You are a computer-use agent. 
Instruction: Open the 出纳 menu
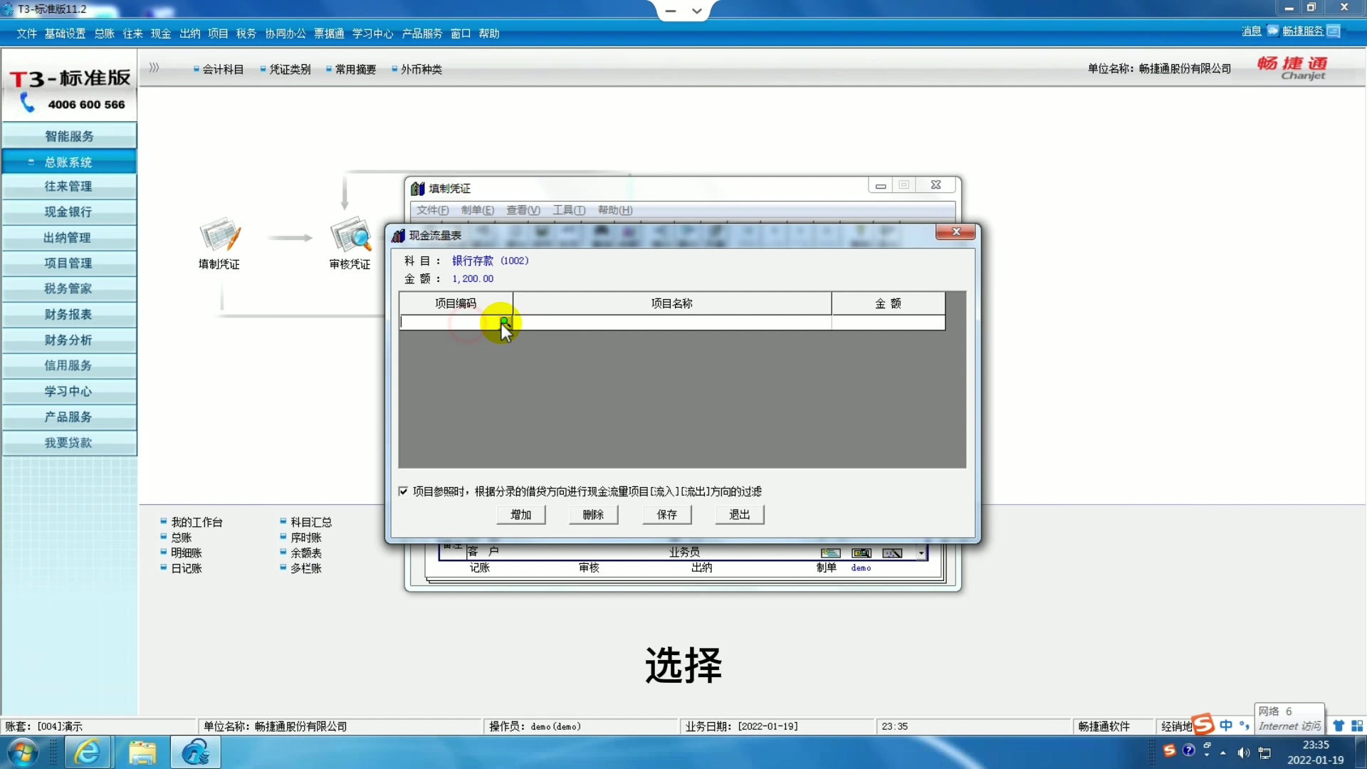click(x=189, y=33)
